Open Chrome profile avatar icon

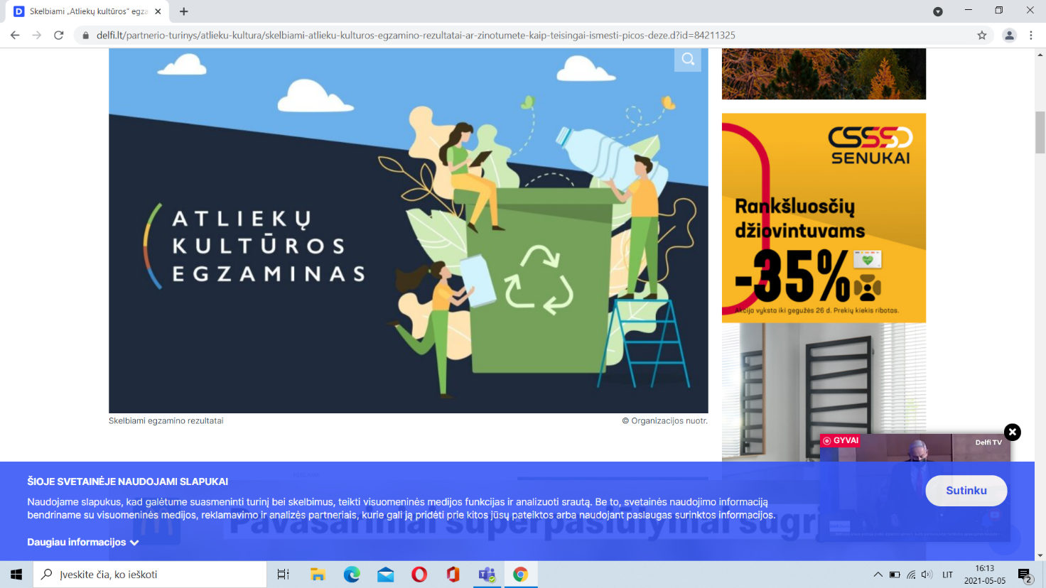(x=1009, y=35)
